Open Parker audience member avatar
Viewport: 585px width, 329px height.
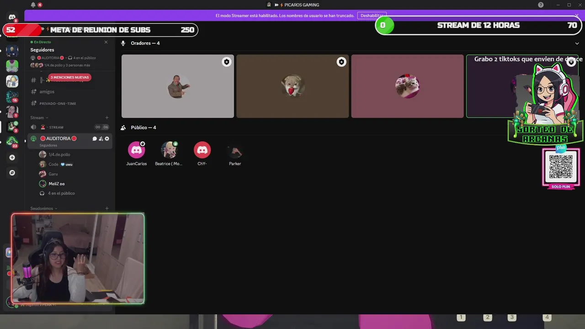pyautogui.click(x=235, y=150)
